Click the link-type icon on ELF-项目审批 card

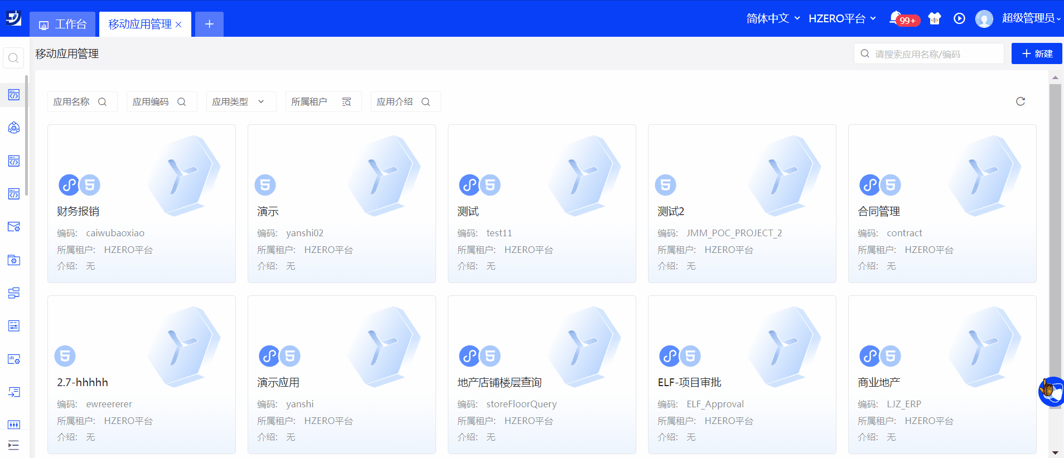[670, 356]
